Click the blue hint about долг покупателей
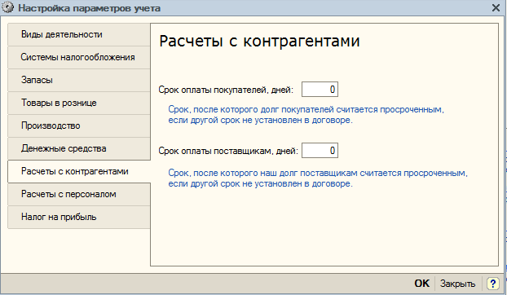This screenshot has width=507, height=295. pyautogui.click(x=306, y=115)
